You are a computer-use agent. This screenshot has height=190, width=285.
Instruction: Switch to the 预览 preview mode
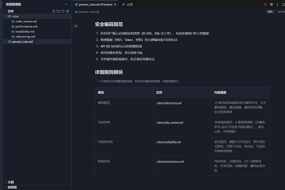point(270,12)
